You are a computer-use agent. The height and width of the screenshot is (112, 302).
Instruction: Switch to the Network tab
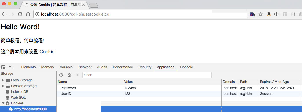pos(85,67)
